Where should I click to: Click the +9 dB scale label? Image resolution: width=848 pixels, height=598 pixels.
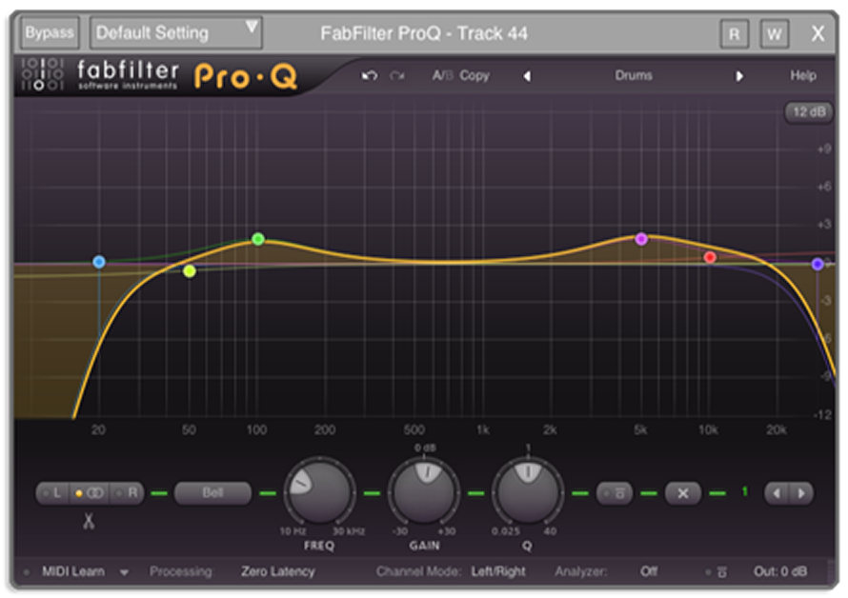(824, 149)
